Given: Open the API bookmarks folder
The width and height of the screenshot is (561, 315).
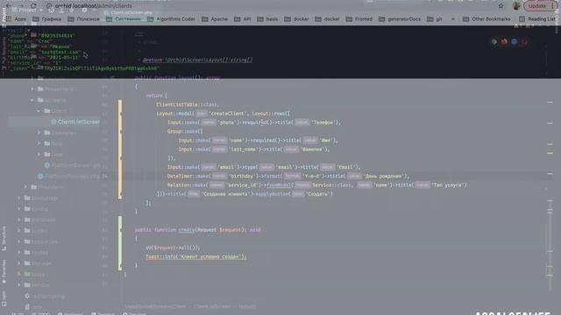Looking at the screenshot, I should pos(243,19).
